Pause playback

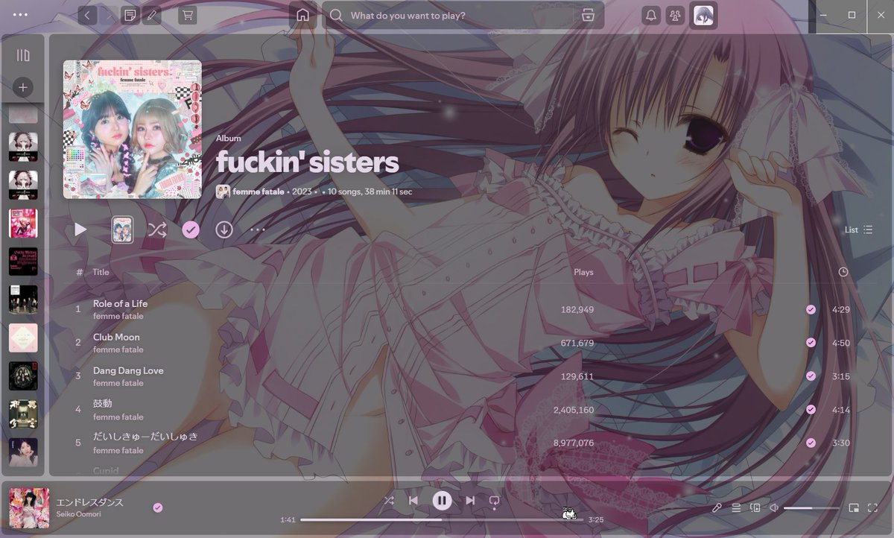[x=442, y=501]
